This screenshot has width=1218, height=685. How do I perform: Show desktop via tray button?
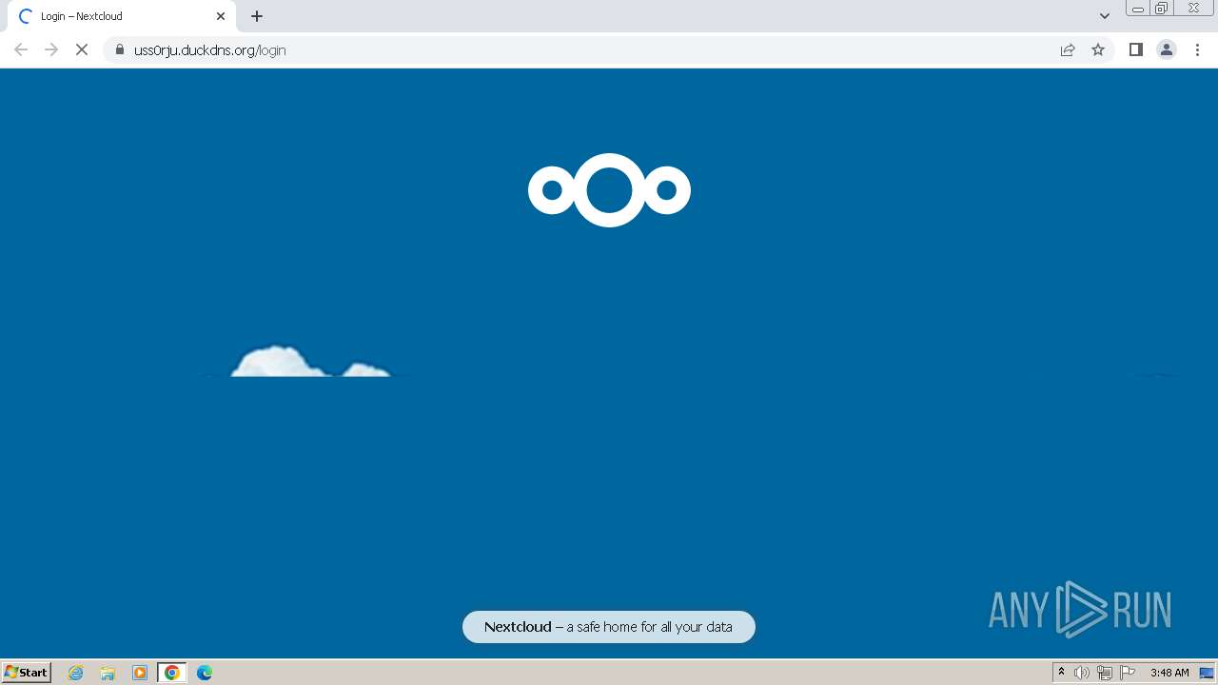pyautogui.click(x=1207, y=673)
